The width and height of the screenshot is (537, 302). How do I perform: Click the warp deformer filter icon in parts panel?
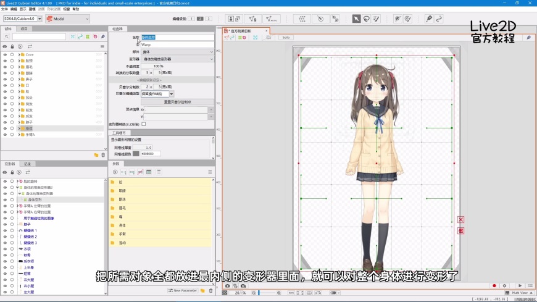click(88, 36)
